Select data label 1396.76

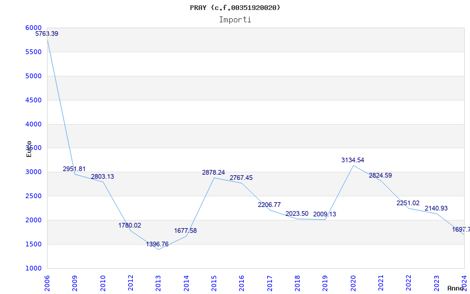157,244
